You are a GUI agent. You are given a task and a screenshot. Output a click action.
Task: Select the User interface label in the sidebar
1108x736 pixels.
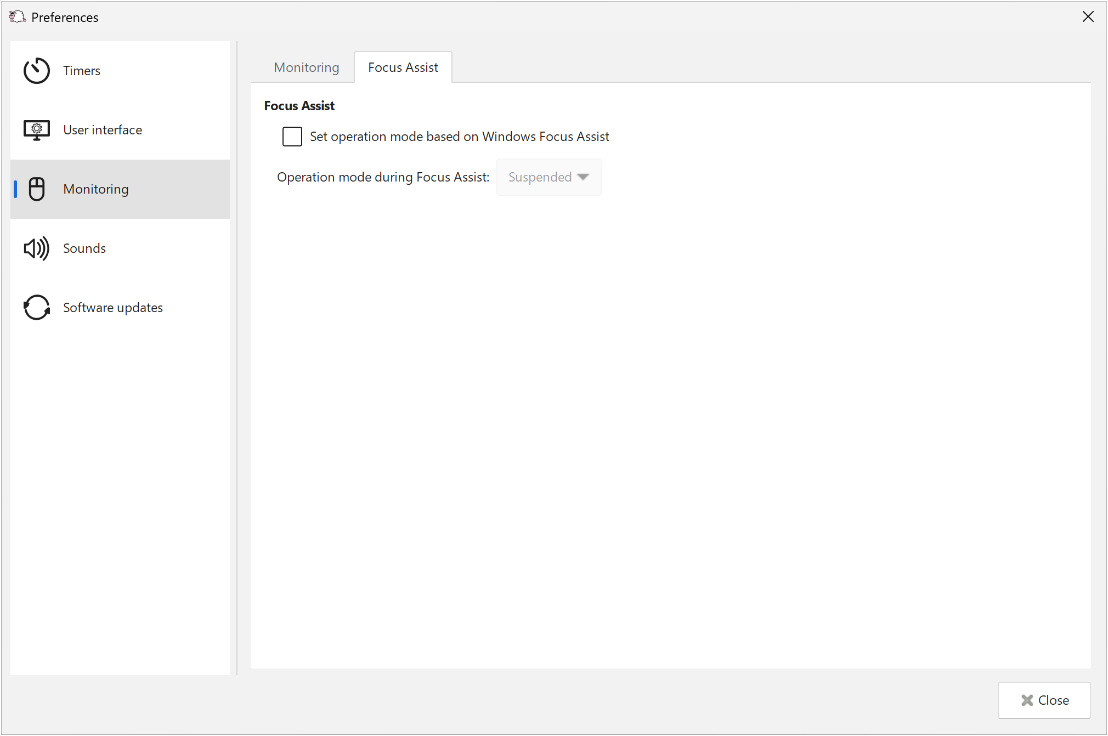pos(103,130)
